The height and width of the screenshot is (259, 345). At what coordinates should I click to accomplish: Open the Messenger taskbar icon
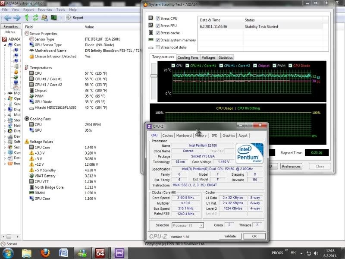click(82, 253)
